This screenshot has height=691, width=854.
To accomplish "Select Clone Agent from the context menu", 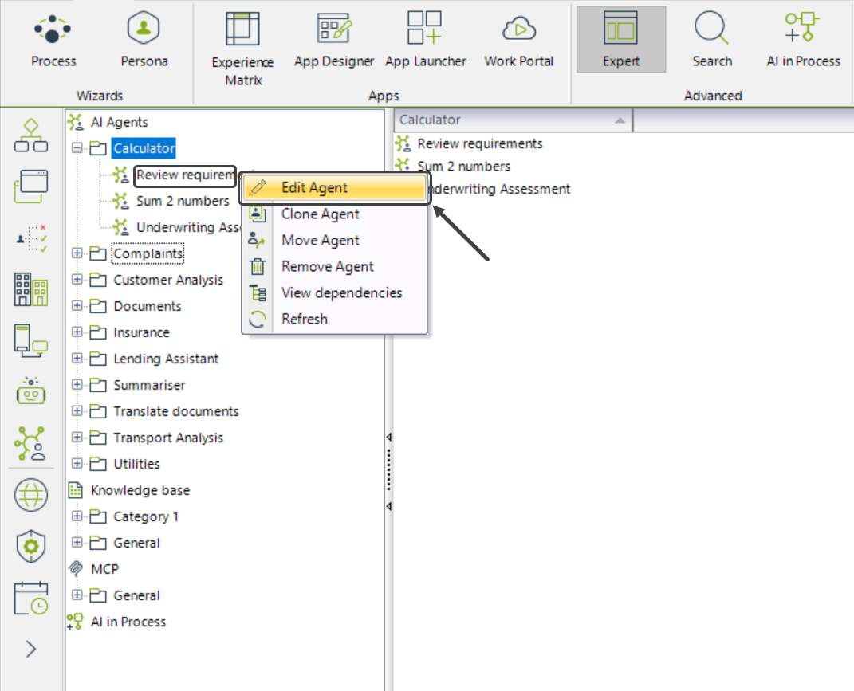I will coord(320,214).
